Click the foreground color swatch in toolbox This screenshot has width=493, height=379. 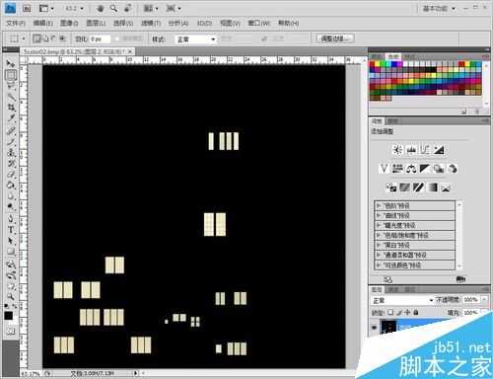pos(9,316)
